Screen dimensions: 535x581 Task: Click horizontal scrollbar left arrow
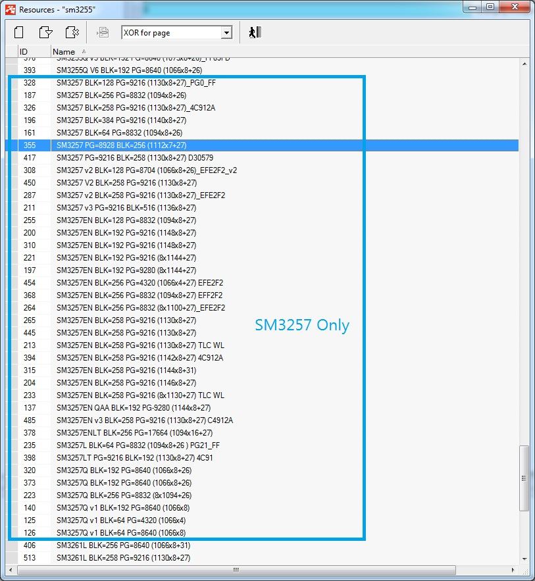point(11,570)
